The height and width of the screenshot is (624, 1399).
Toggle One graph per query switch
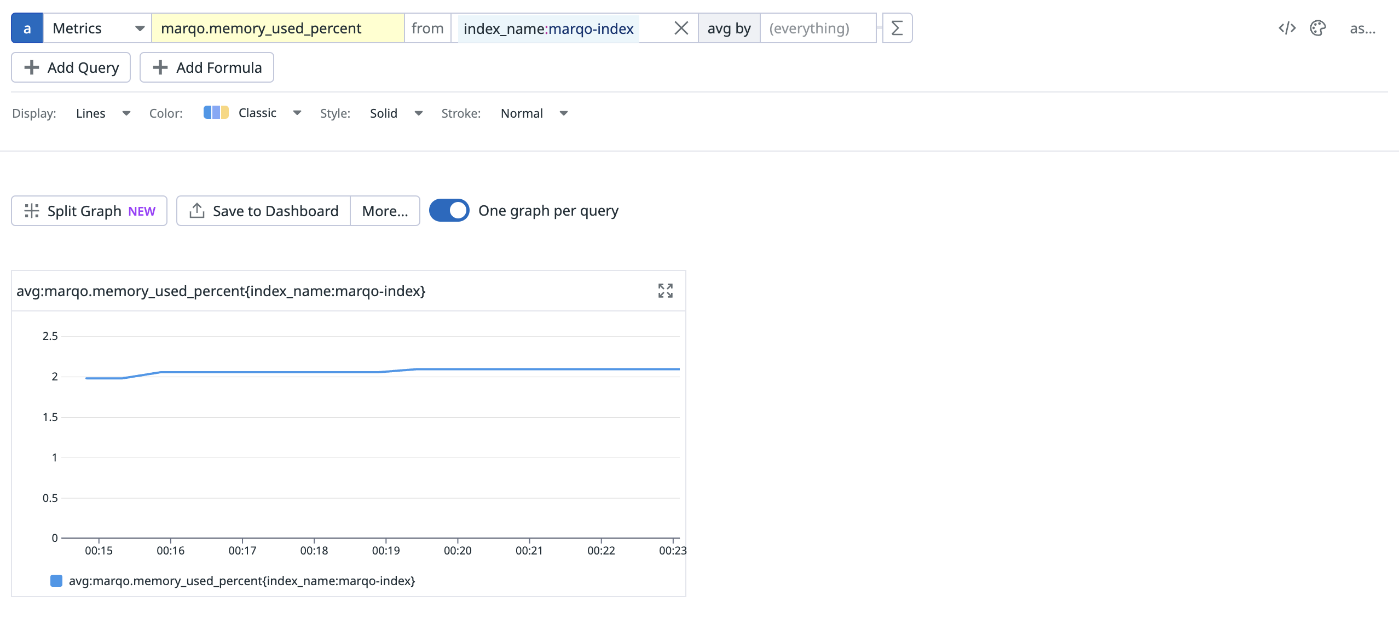point(449,211)
